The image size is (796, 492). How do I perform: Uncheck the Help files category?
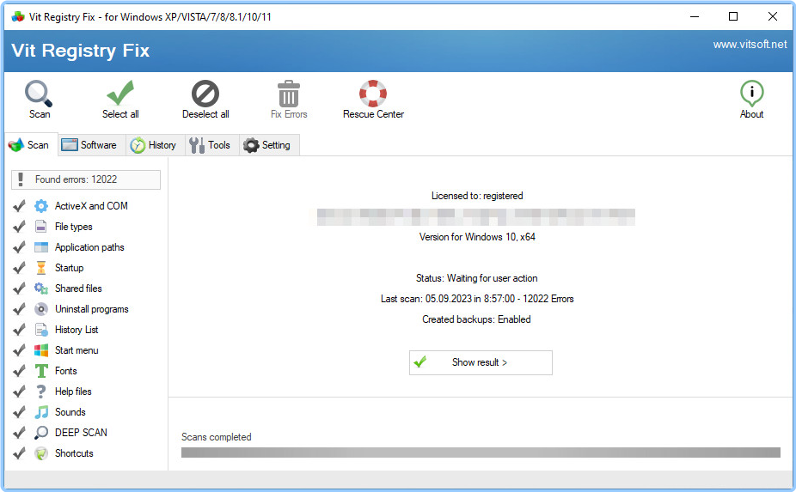(x=19, y=392)
